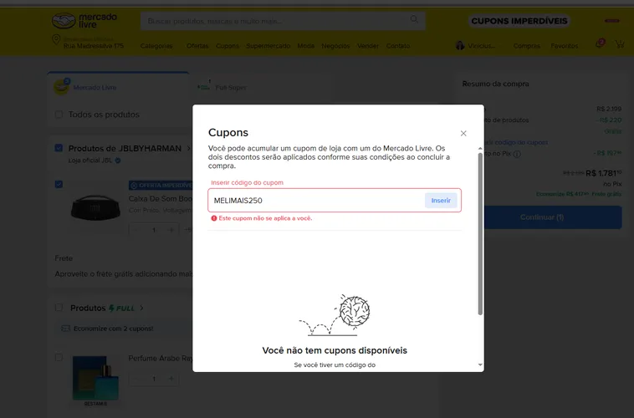The width and height of the screenshot is (634, 418).
Task: Click the Inserir coupon button
Action: tap(441, 201)
